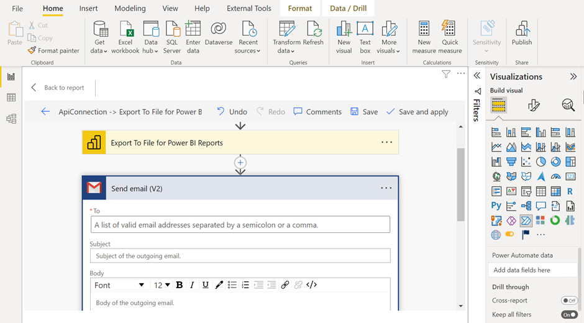Select the R script visual
584x323 pixels.
point(570,191)
